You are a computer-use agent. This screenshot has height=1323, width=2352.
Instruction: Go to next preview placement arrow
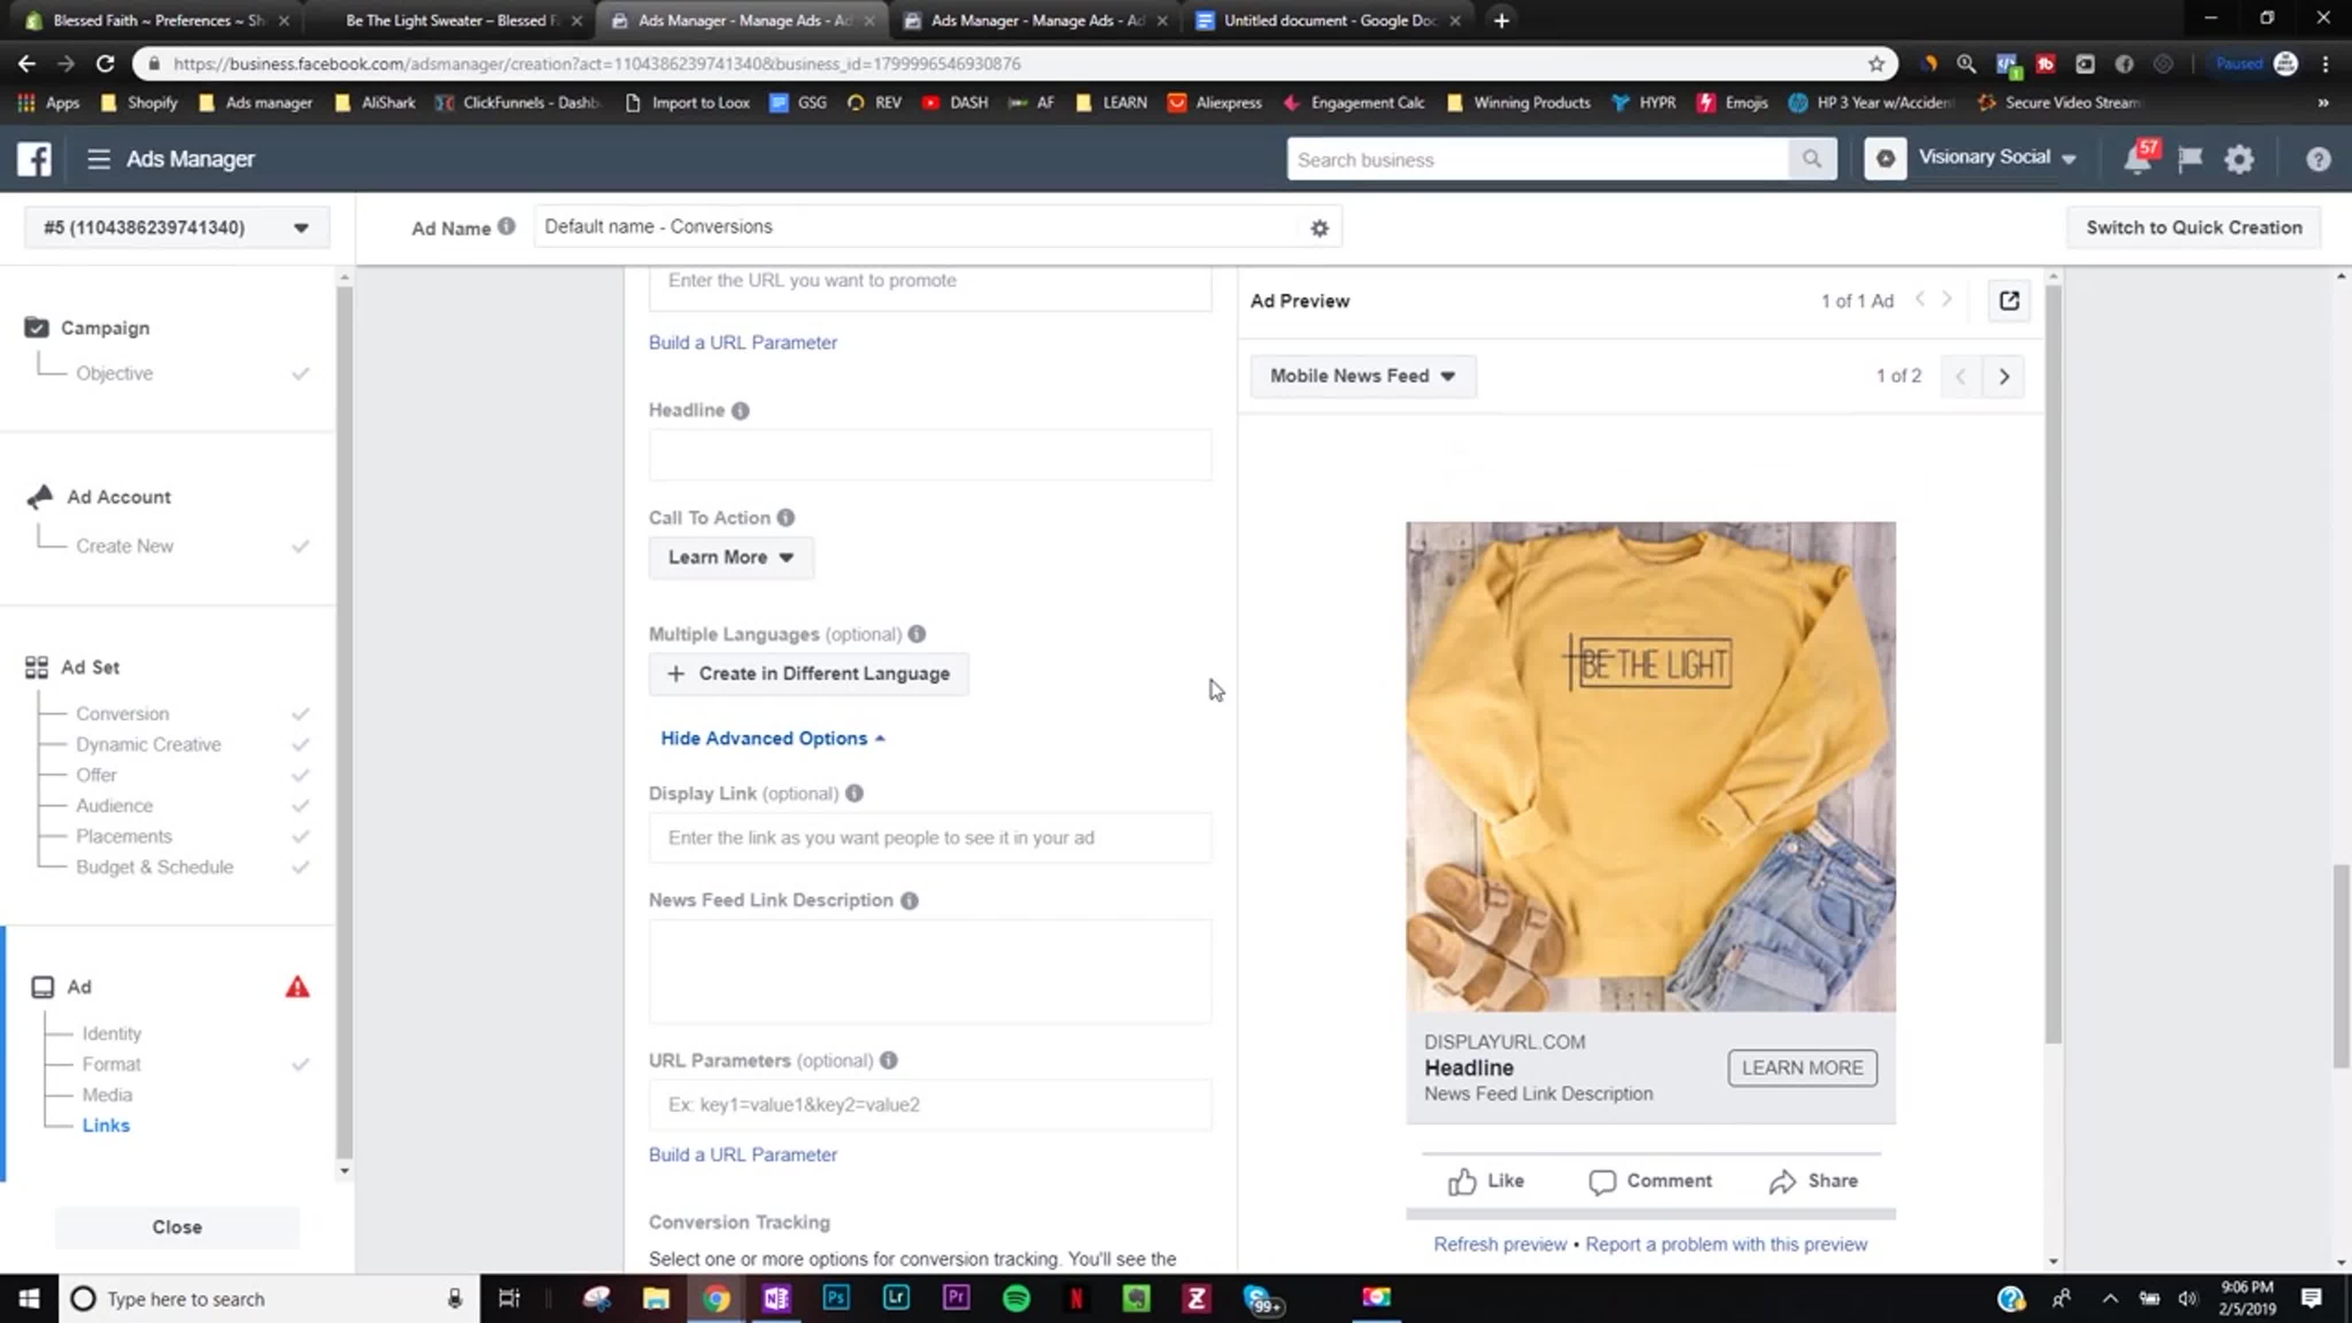[2004, 376]
